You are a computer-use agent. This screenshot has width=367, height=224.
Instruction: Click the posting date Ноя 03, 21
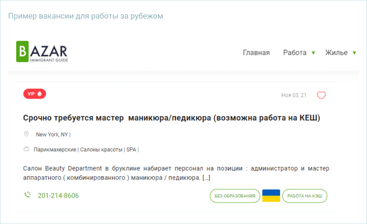click(294, 95)
